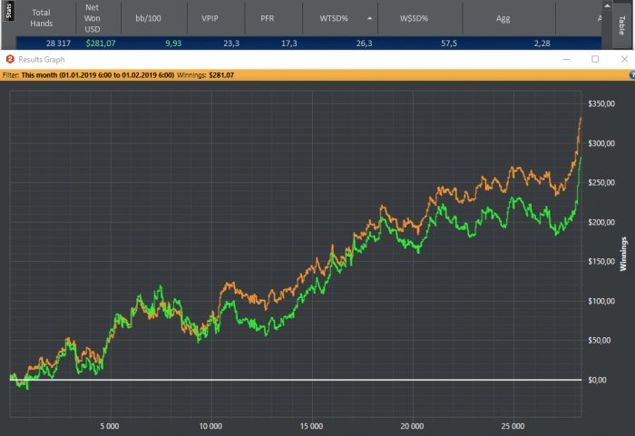
Task: Click the vertical Winnings axis title
Action: (x=623, y=254)
